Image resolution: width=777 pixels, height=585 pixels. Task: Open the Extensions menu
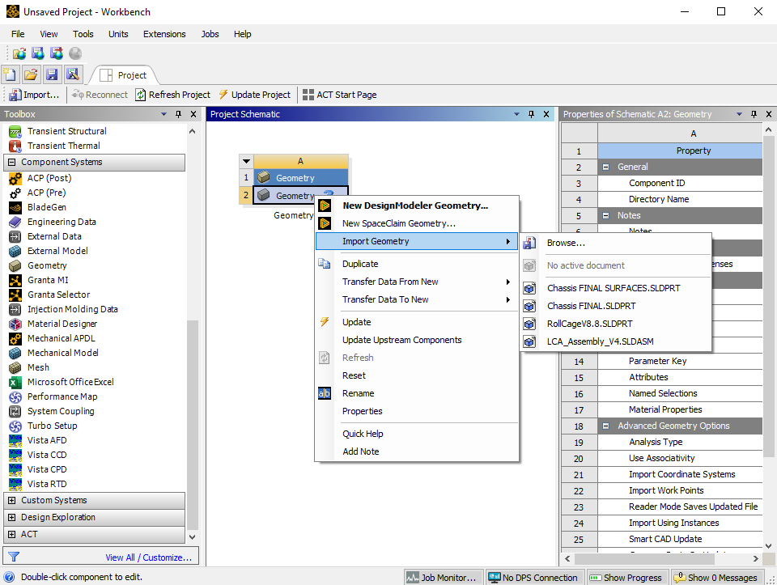(x=164, y=34)
